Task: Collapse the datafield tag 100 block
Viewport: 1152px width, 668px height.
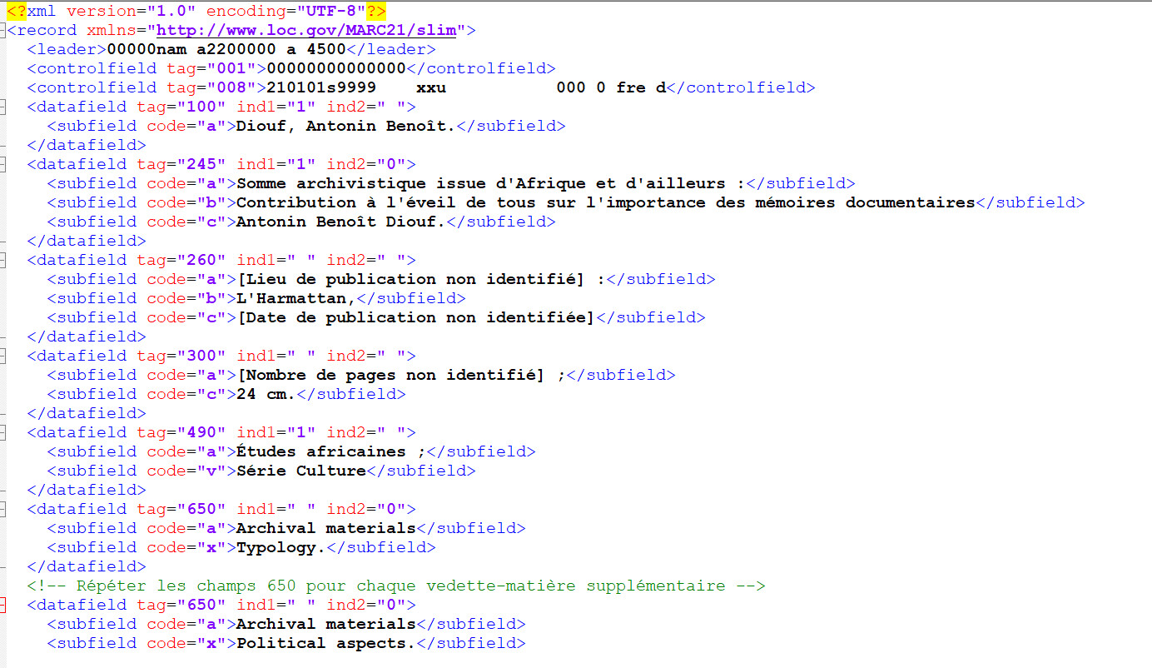Action: click(2, 107)
